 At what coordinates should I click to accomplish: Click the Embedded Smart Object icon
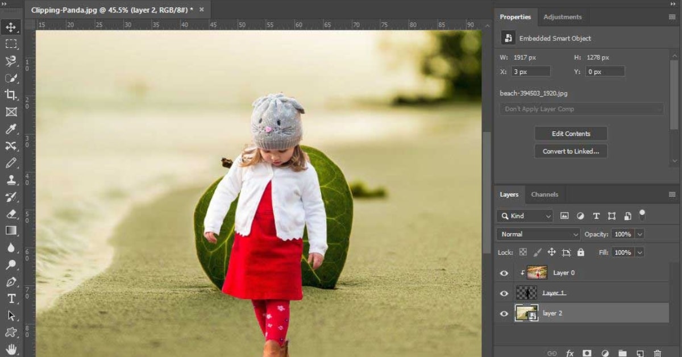tap(508, 38)
